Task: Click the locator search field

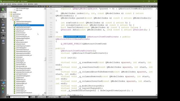Action: point(19,97)
